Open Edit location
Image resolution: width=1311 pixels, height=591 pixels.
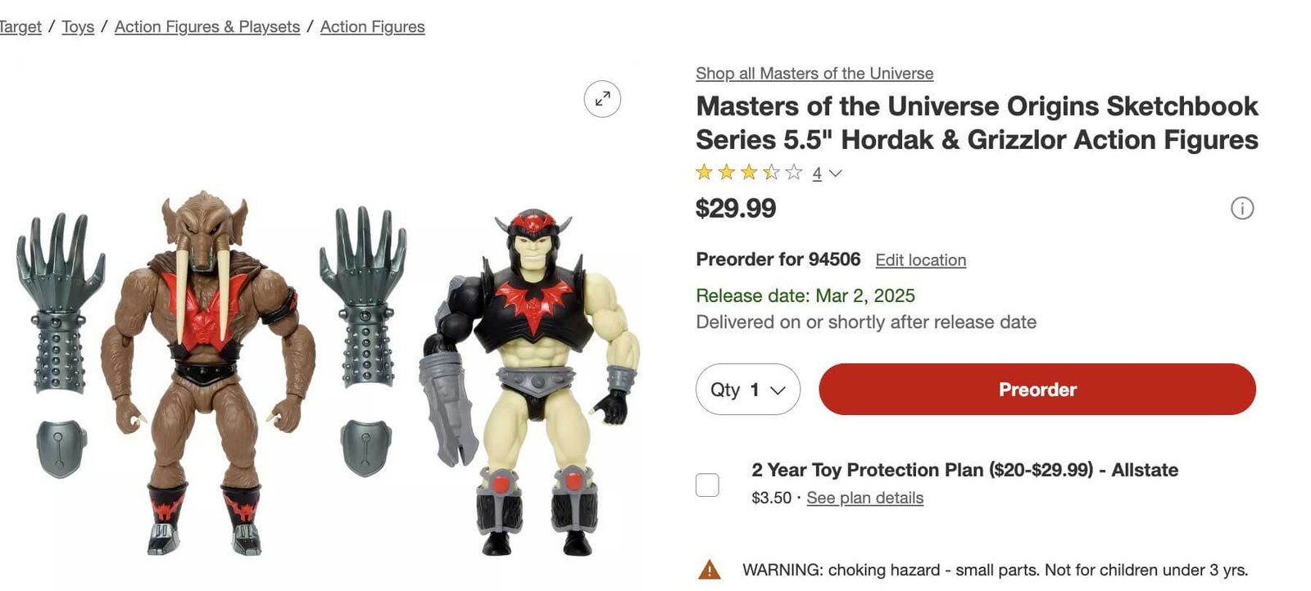[920, 259]
